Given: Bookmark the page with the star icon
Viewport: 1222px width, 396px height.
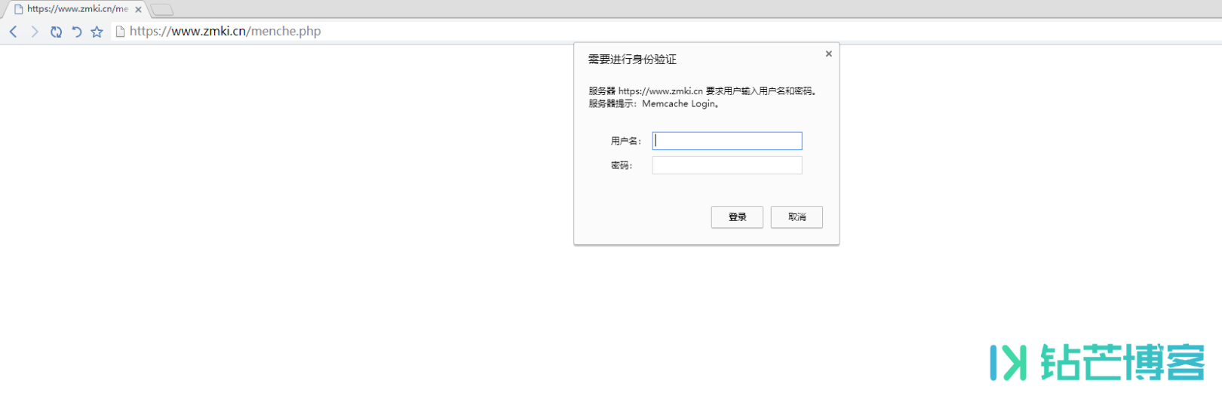Looking at the screenshot, I should [97, 32].
